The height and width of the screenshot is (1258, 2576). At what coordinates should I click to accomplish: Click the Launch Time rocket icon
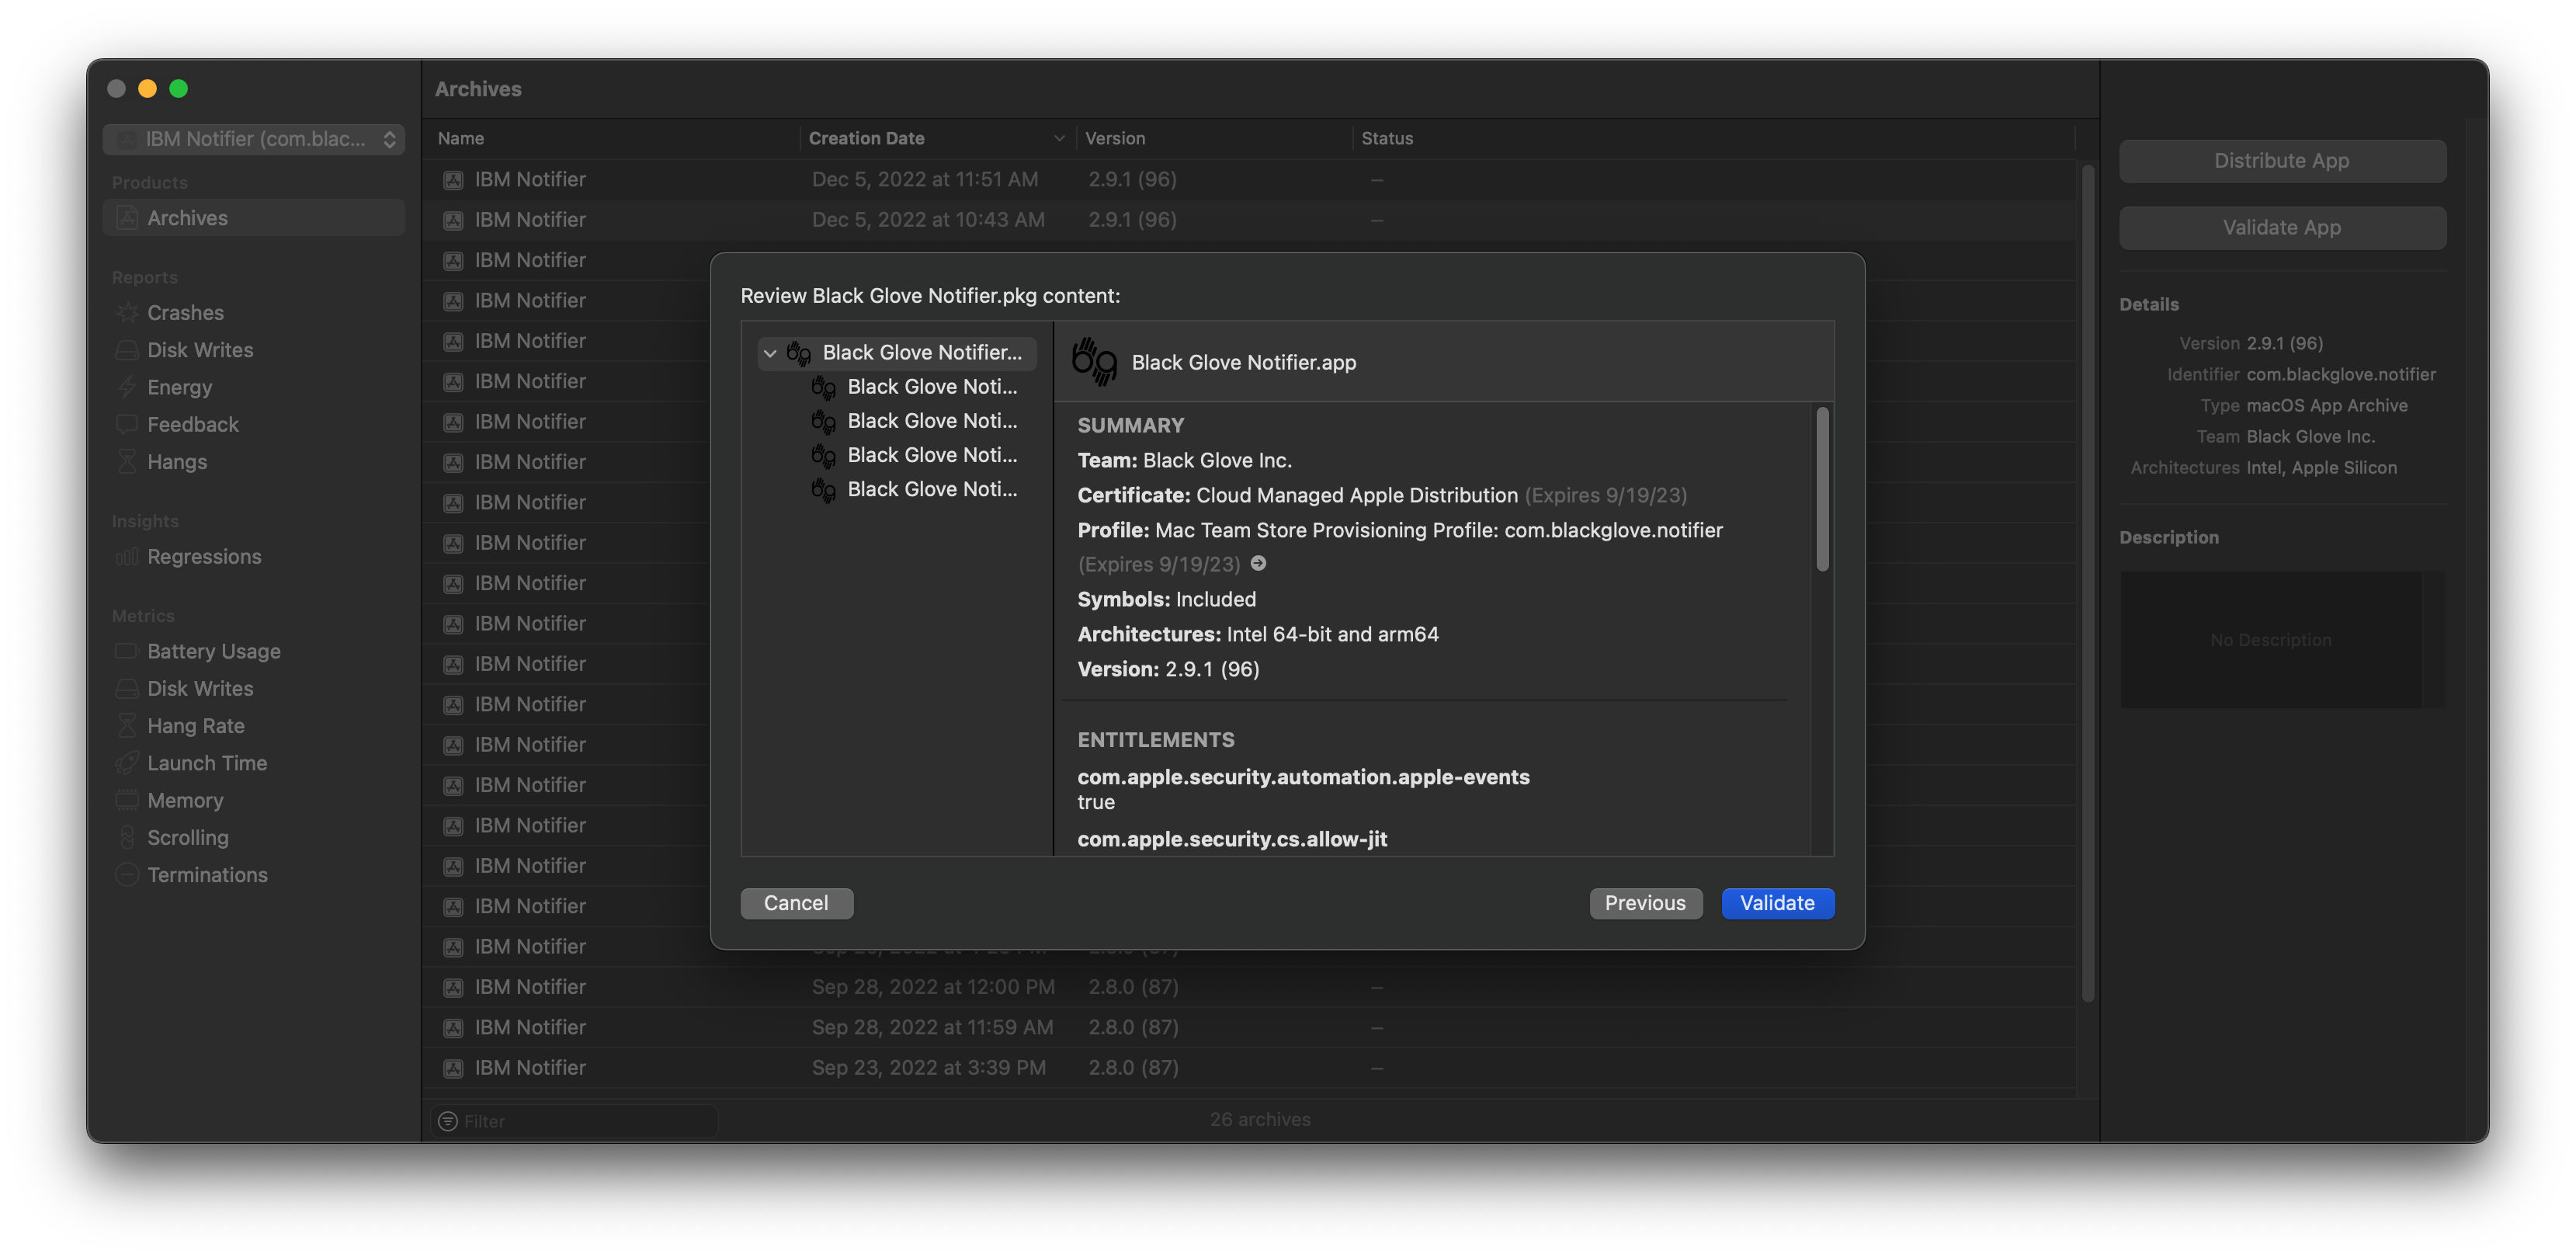pos(127,763)
